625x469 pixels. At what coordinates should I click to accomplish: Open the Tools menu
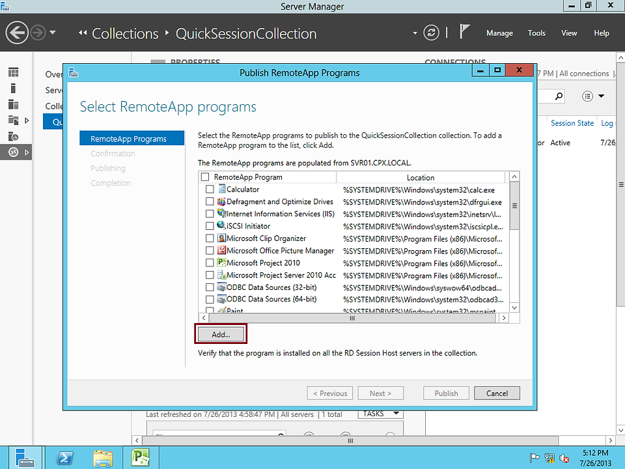pyautogui.click(x=536, y=33)
